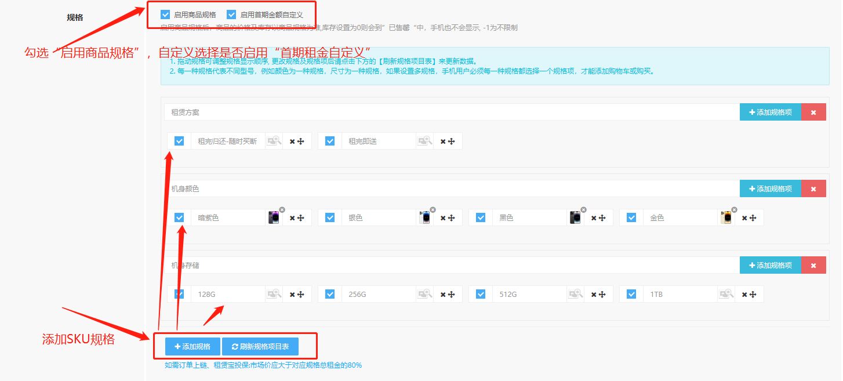Remove the 256G item with its × icon
The width and height of the screenshot is (843, 381).
[443, 295]
